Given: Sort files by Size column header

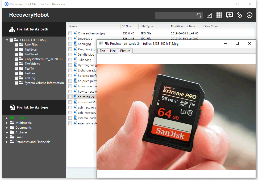Looking at the screenshot, I should pos(129,26).
